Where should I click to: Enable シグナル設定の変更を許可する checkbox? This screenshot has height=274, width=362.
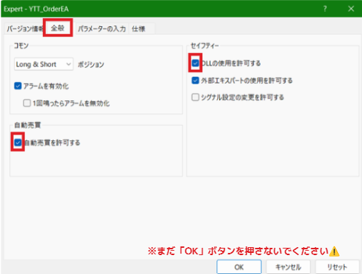pyautogui.click(x=195, y=97)
